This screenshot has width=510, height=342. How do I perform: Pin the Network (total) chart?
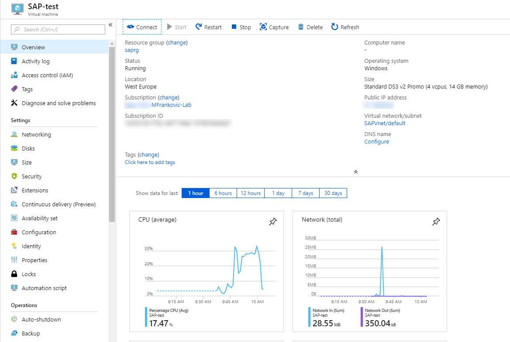point(436,222)
